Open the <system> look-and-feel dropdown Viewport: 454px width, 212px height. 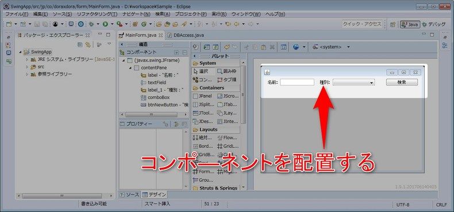[348, 47]
